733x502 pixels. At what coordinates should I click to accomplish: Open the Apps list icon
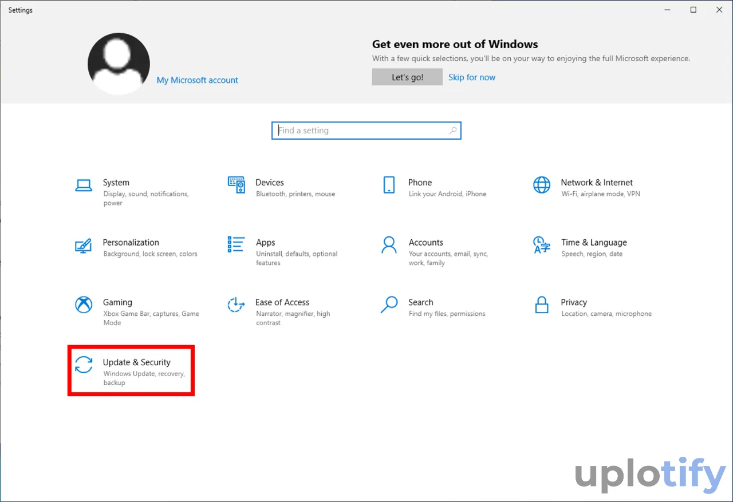[x=236, y=244]
